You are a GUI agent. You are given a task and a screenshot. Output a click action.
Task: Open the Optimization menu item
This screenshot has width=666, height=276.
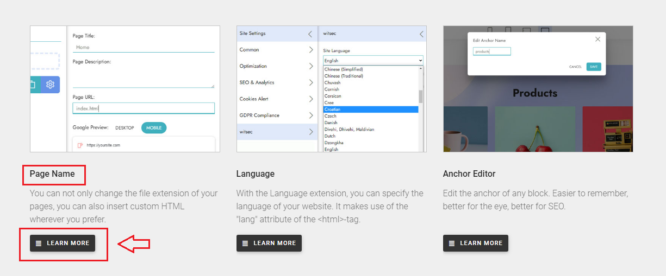[277, 66]
